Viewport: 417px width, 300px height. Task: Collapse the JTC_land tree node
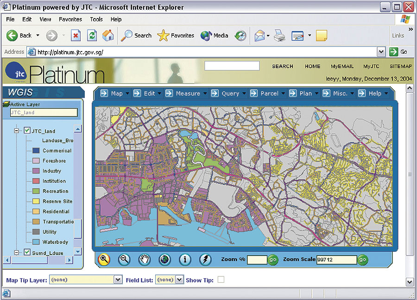17,131
